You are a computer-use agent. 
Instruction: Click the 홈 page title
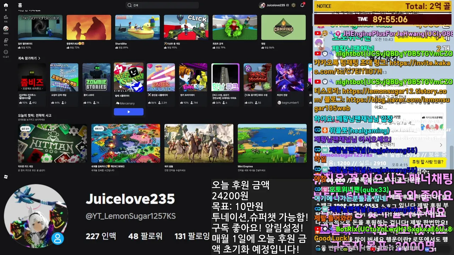[20, 5]
